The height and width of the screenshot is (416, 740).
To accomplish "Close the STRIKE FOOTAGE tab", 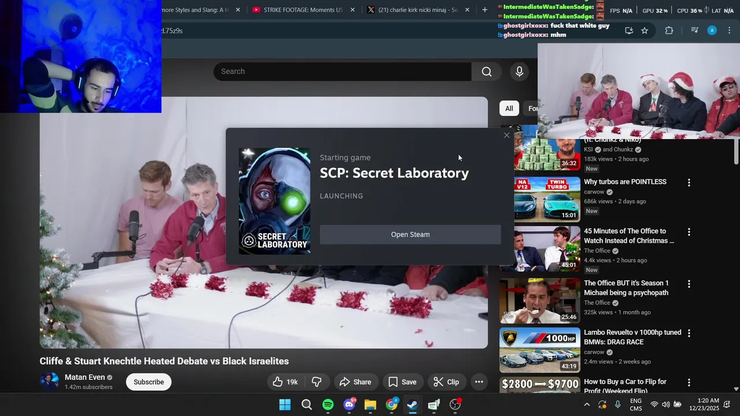I will click(x=353, y=10).
